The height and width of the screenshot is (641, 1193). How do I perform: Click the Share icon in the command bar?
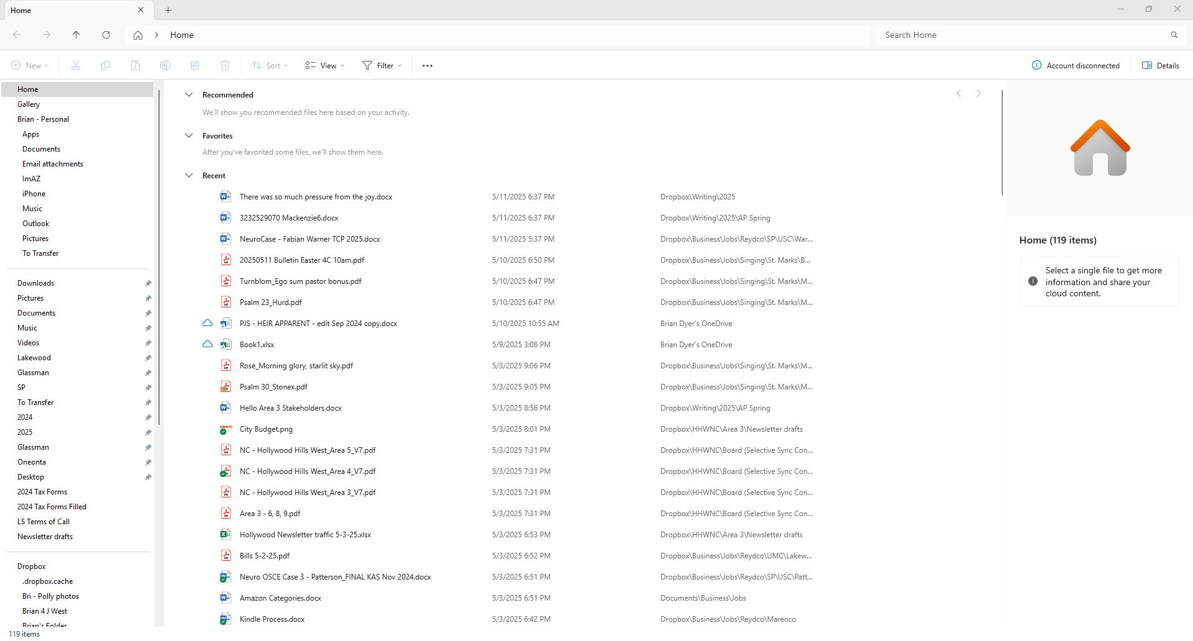click(x=195, y=65)
